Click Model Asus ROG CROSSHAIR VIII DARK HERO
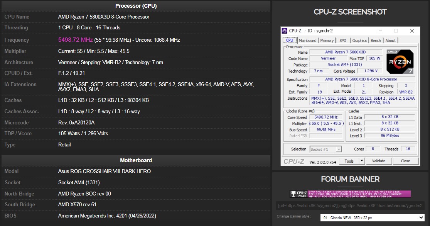 coord(105,172)
